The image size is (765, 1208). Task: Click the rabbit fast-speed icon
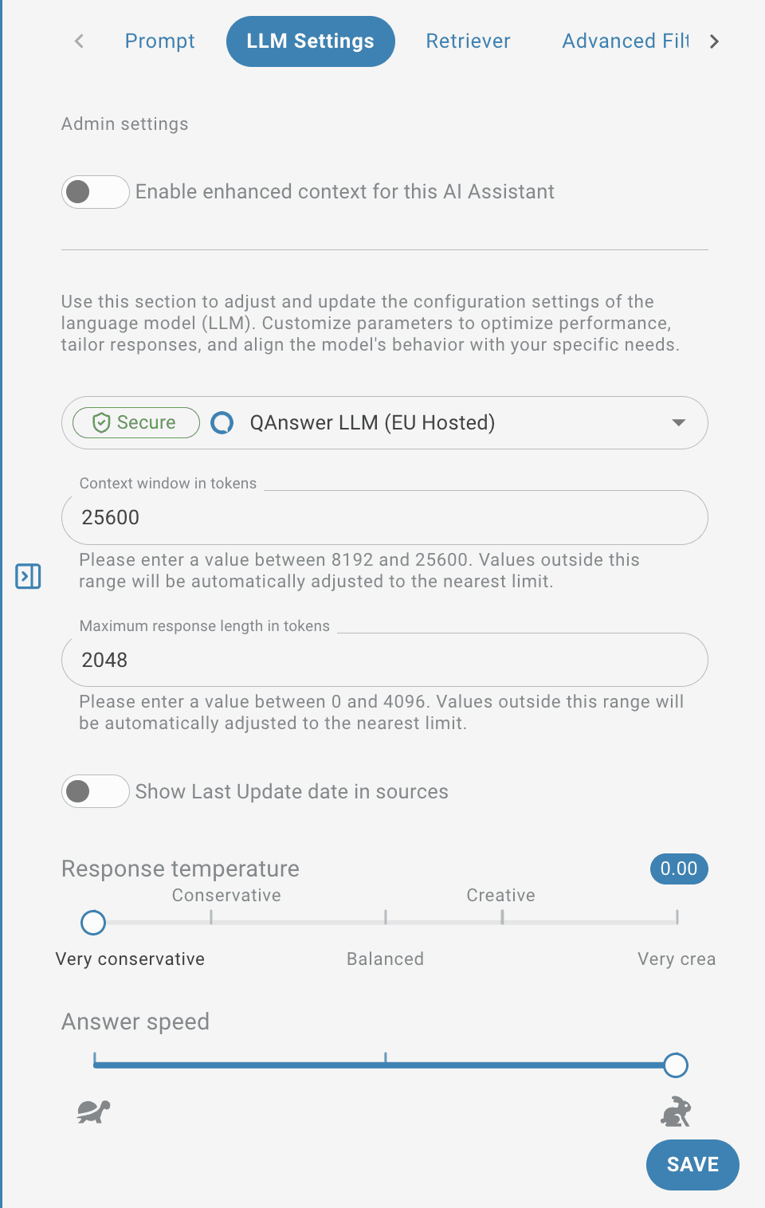(676, 1111)
